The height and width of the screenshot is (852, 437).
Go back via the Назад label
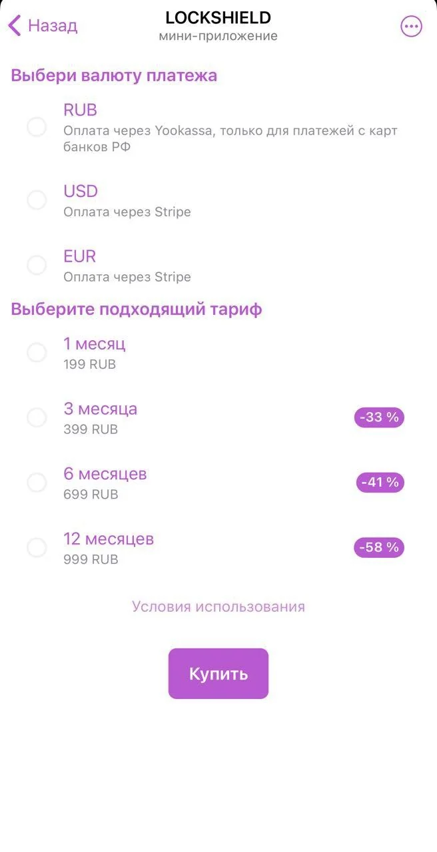pos(53,26)
